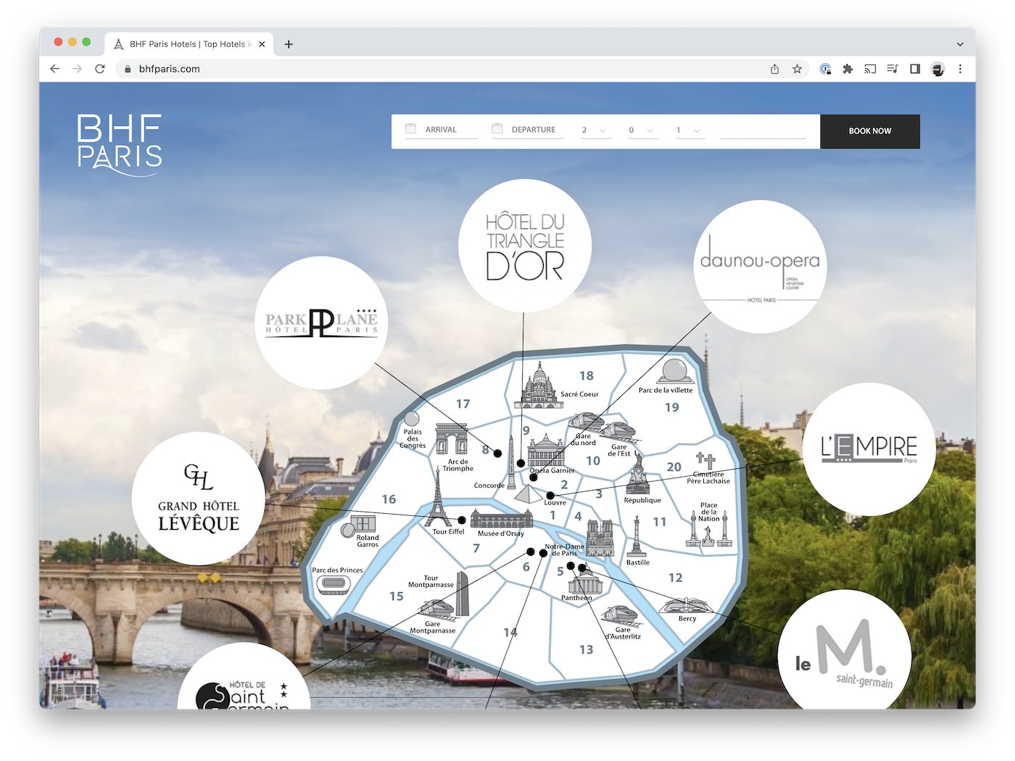Click the Cast screen icon
The image size is (1015, 761).
point(870,69)
